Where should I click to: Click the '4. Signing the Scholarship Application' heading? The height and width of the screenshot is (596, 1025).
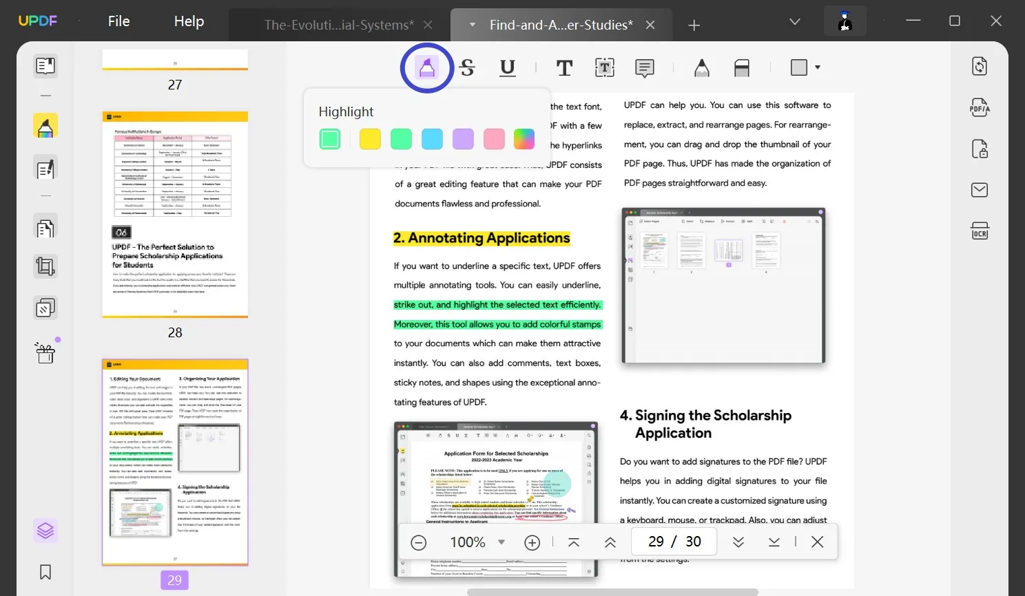click(x=705, y=424)
